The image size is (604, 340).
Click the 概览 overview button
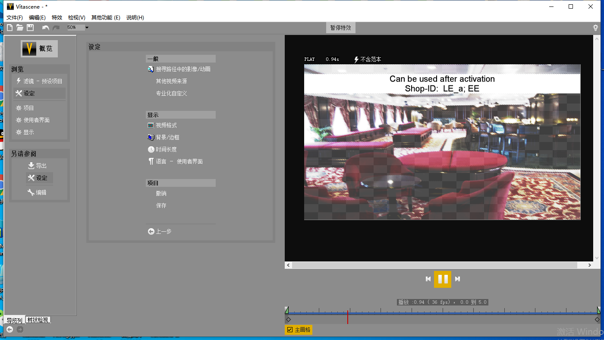coord(39,49)
